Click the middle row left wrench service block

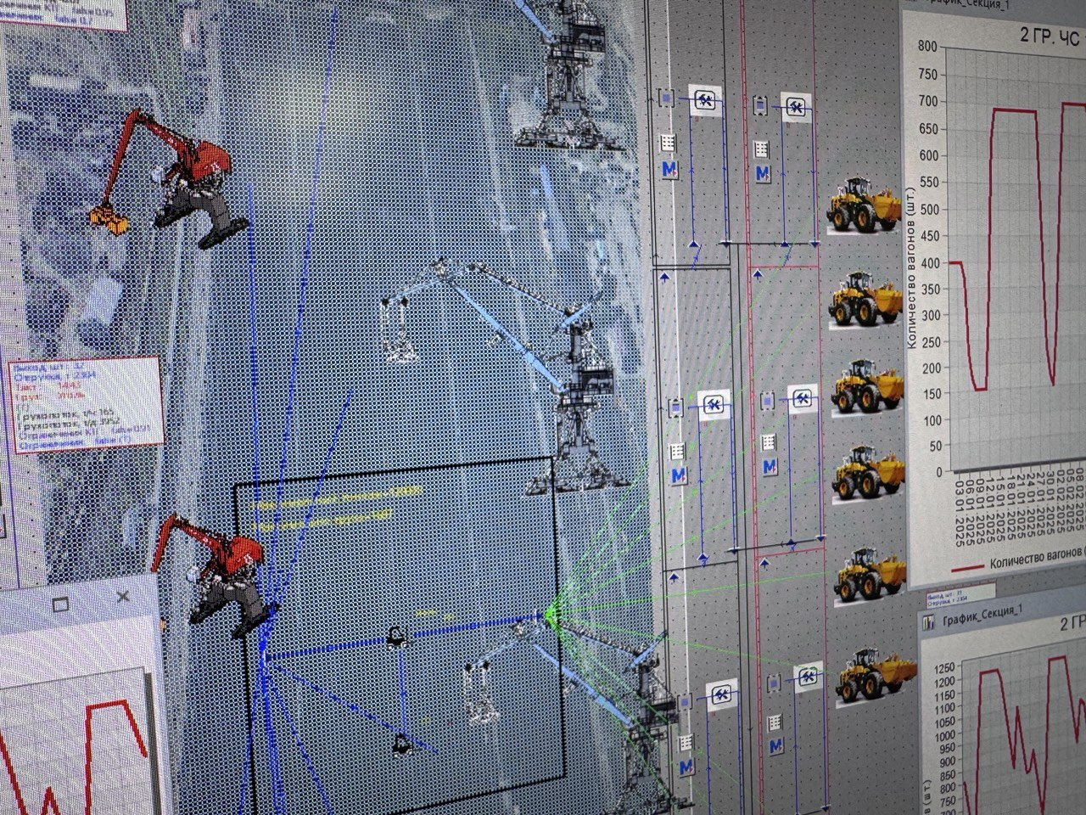point(714,404)
